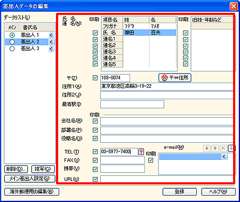Click the 海外郵便用の編集(B) button

click(x=31, y=192)
